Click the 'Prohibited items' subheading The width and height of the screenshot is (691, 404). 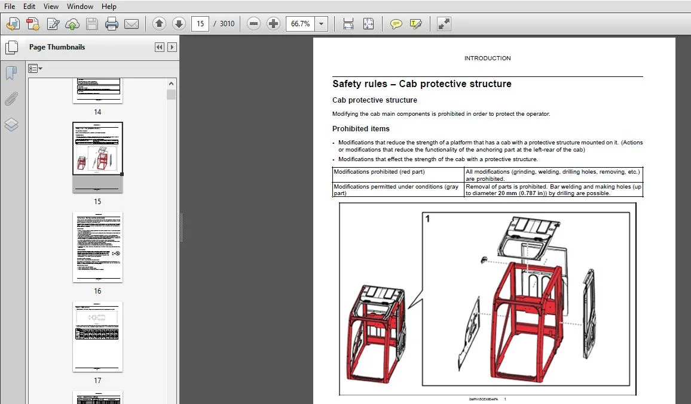(361, 128)
